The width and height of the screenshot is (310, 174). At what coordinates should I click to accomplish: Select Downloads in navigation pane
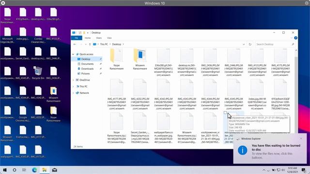87,69
